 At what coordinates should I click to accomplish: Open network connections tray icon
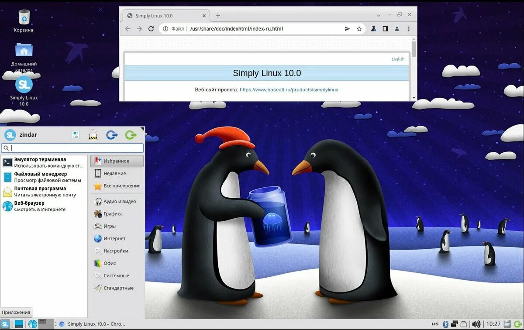pyautogui.click(x=455, y=324)
